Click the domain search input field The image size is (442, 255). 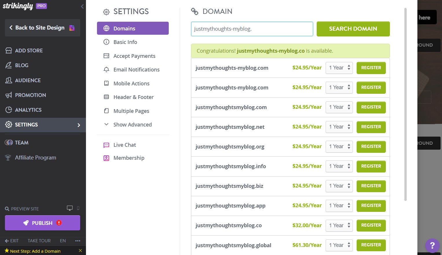[x=252, y=29]
